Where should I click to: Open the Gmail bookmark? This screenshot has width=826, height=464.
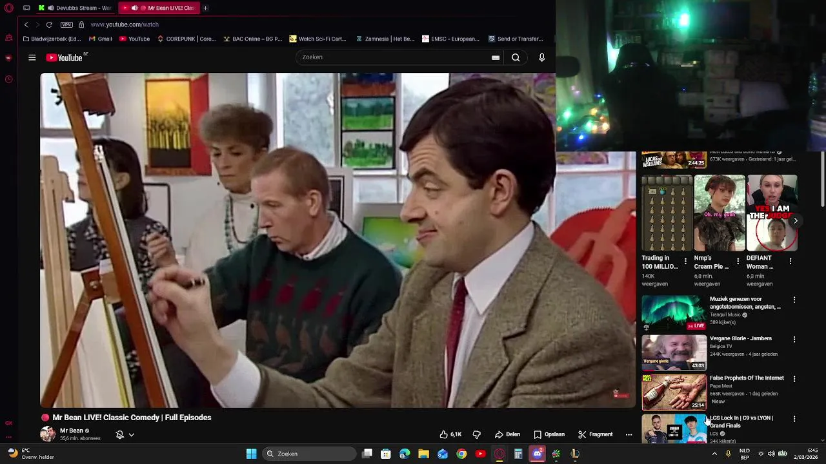100,39
